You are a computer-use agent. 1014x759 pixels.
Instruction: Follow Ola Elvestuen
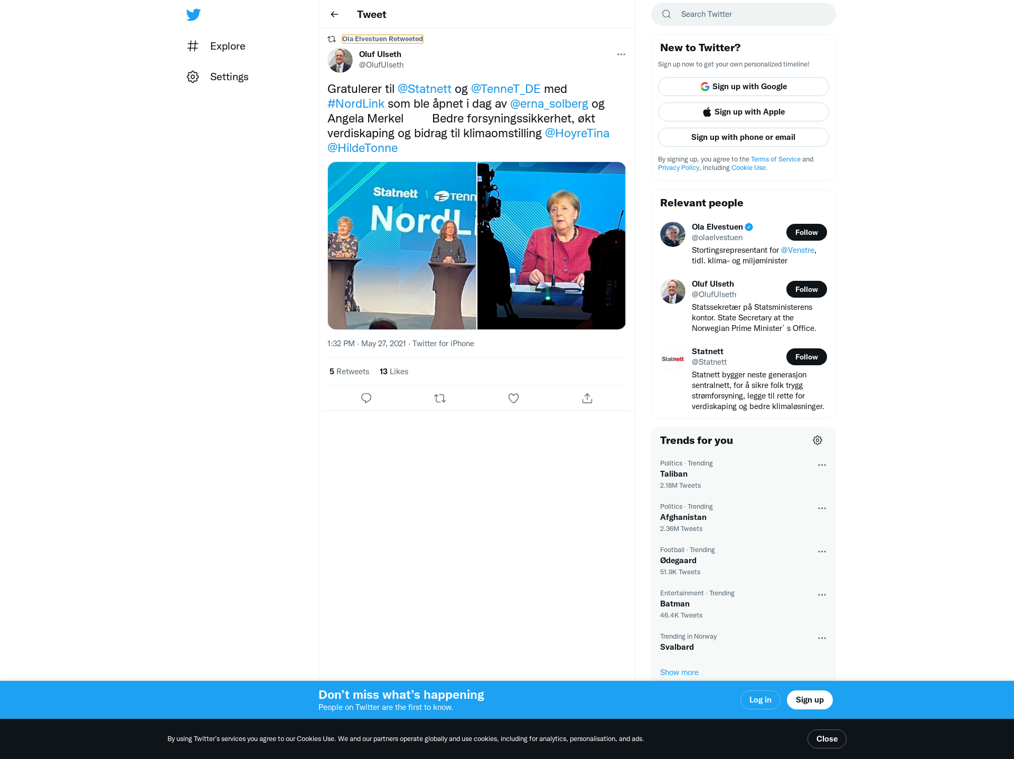806,232
